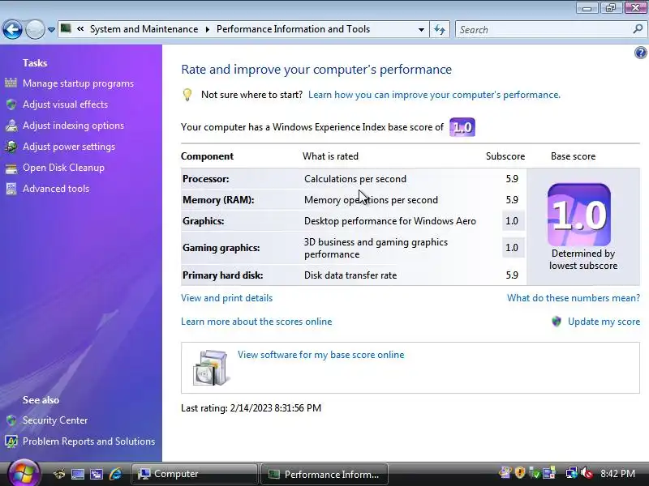The image size is (649, 486).
Task: Click View and print details link
Action: pyautogui.click(x=227, y=298)
